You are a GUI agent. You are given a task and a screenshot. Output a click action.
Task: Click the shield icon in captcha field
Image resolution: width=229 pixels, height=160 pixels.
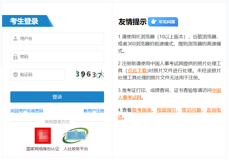[x=16, y=75]
